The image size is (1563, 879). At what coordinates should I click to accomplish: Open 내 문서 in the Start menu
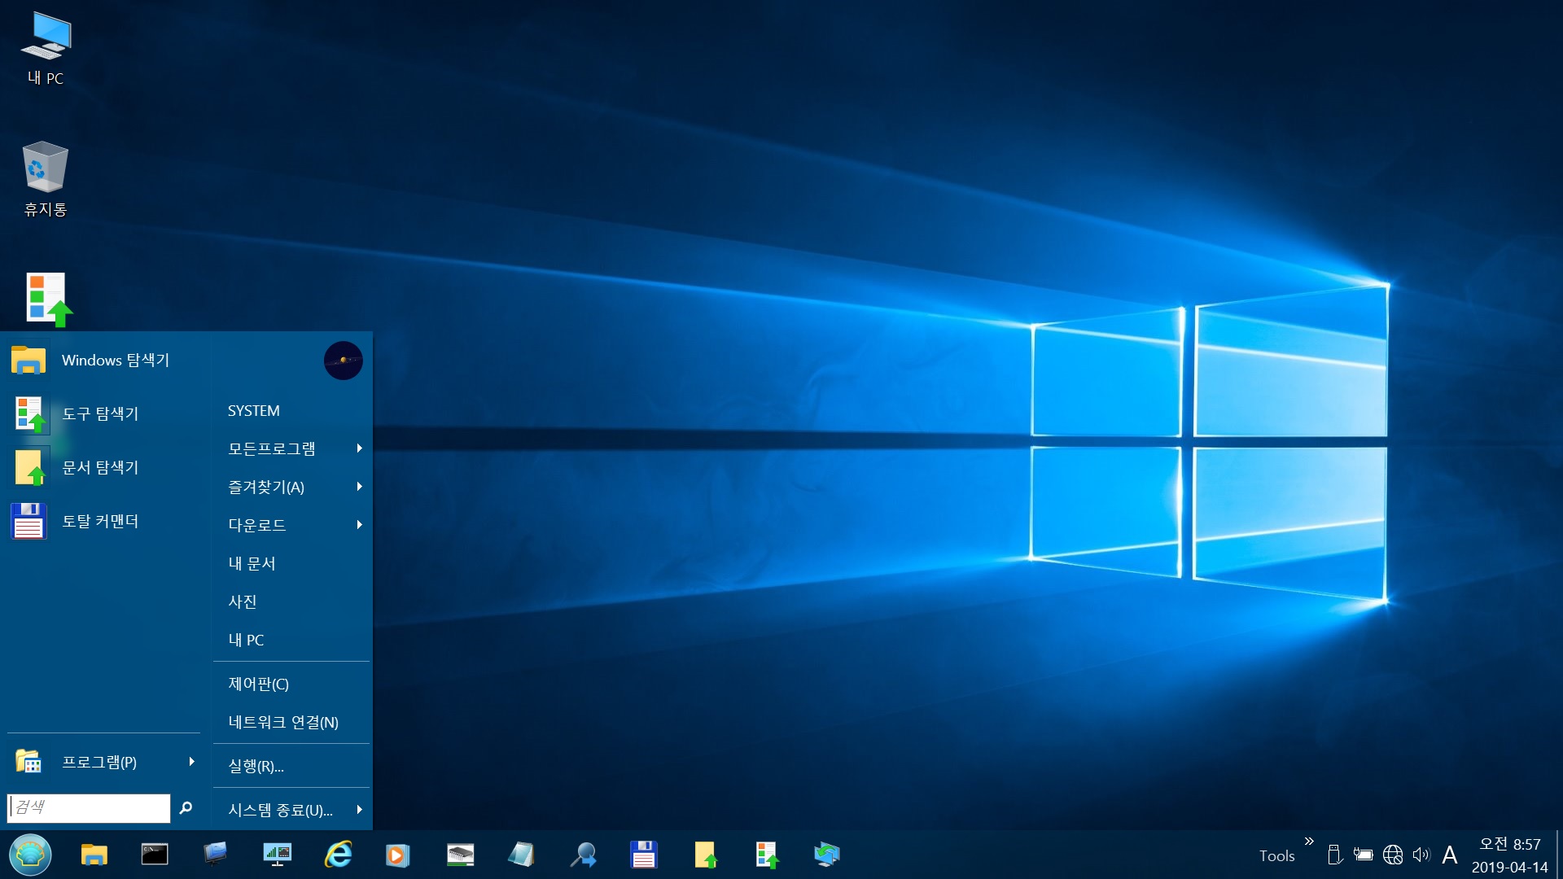pos(291,563)
